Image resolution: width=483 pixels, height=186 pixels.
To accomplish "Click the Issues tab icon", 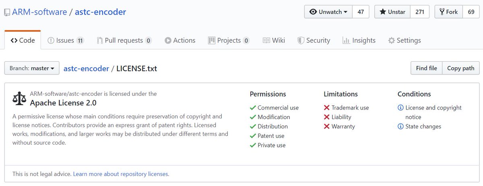I will pyautogui.click(x=51, y=41).
